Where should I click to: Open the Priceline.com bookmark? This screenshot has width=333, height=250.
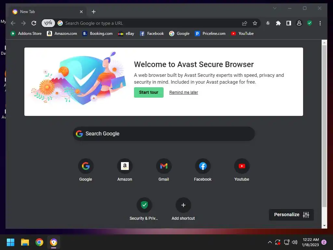[210, 34]
